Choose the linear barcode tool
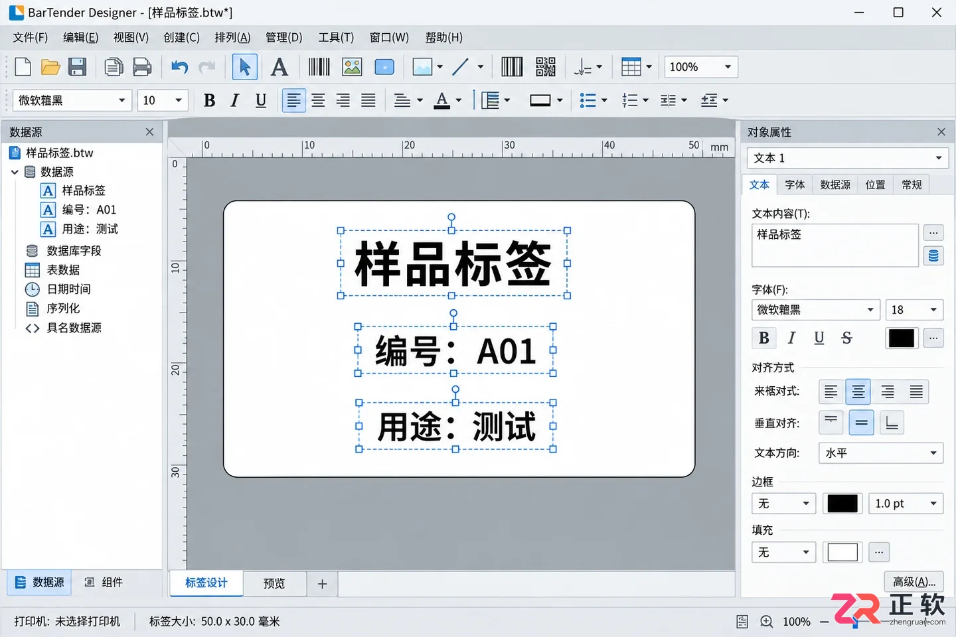 (319, 67)
